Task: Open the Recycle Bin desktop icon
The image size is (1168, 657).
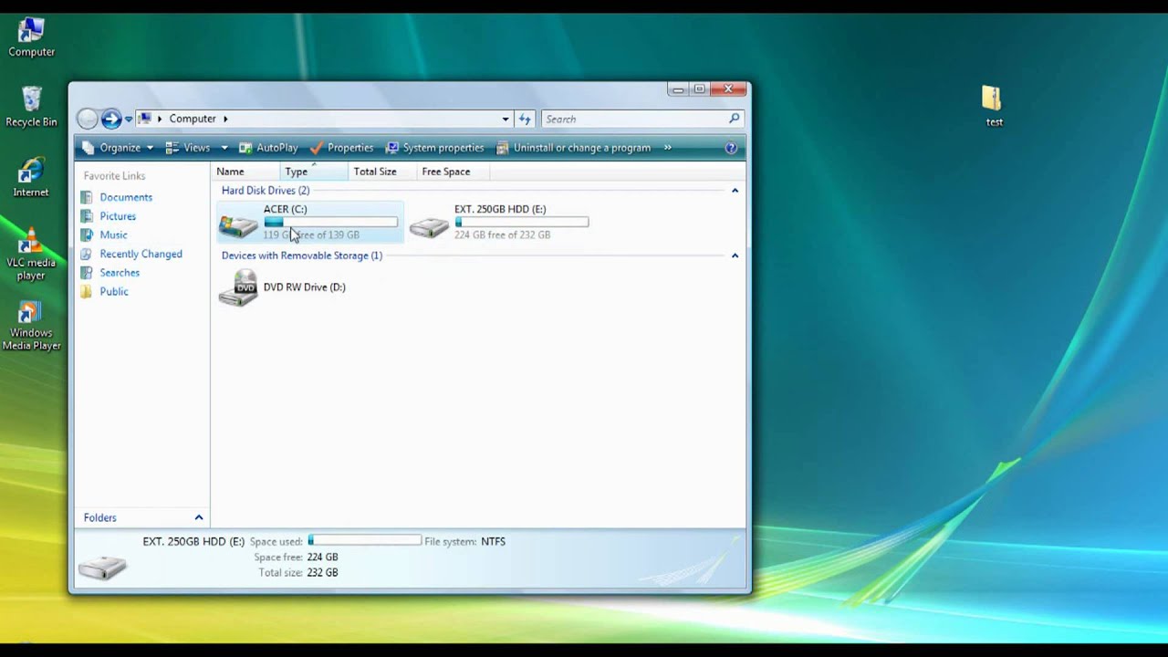Action: pyautogui.click(x=31, y=107)
